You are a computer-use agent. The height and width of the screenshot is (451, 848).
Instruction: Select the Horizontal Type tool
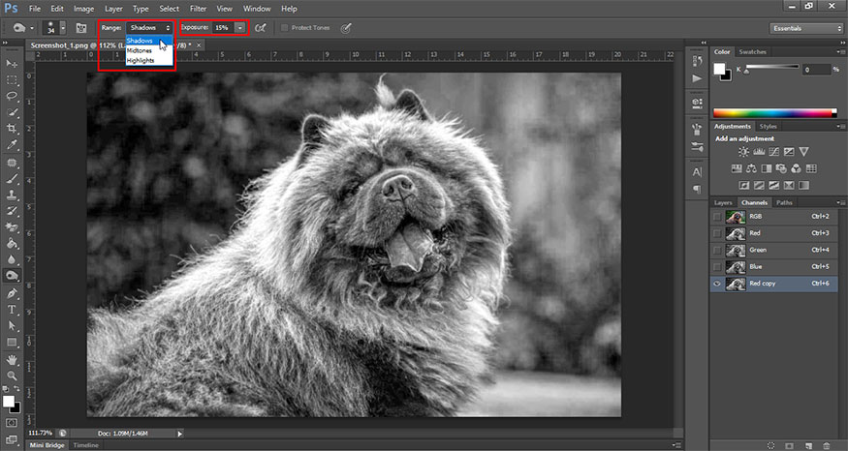[12, 310]
